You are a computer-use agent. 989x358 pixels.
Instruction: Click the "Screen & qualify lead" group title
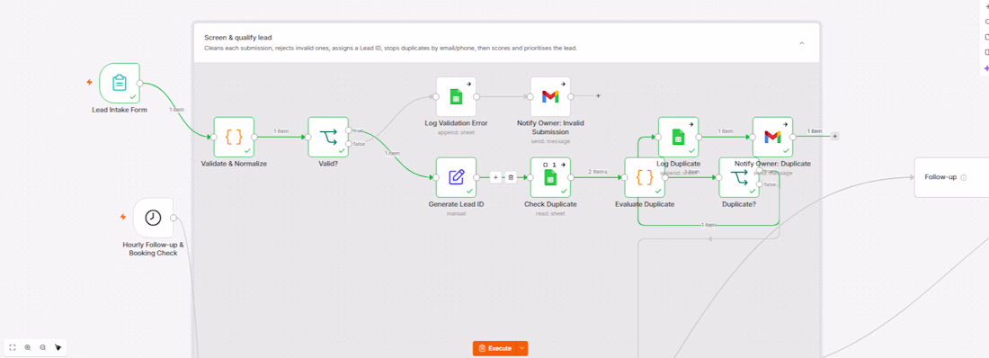237,38
